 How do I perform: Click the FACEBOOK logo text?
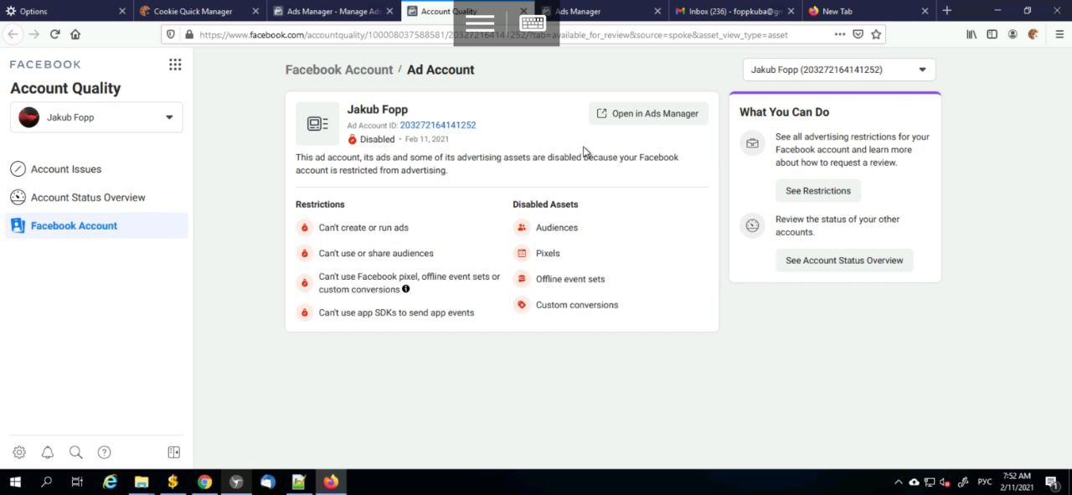[x=45, y=64]
